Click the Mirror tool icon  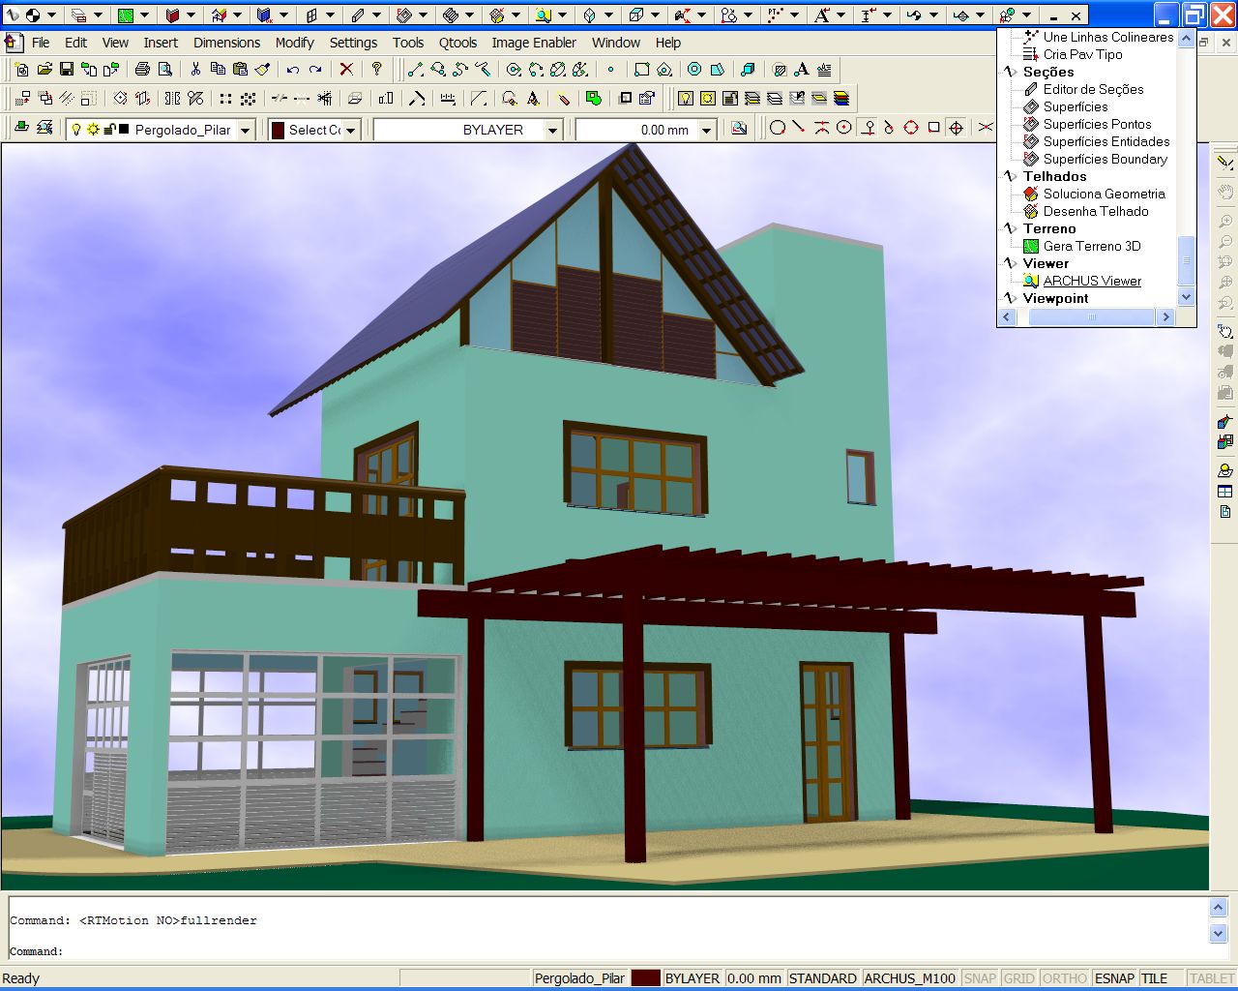click(x=172, y=99)
